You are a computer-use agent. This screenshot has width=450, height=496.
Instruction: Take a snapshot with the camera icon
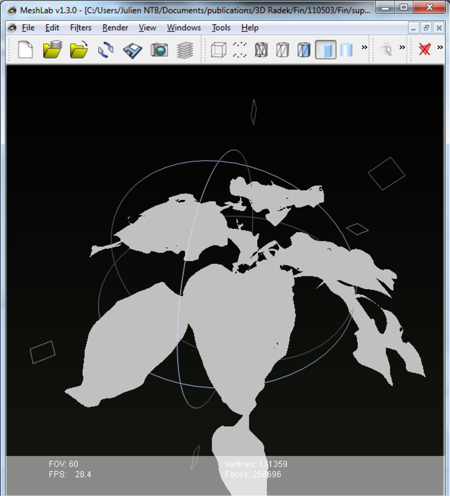coord(159,50)
